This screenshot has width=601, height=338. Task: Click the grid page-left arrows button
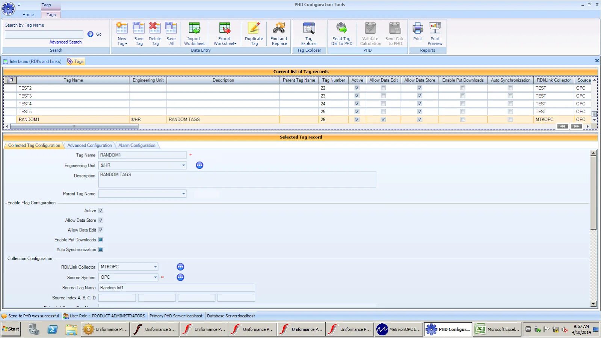562,126
